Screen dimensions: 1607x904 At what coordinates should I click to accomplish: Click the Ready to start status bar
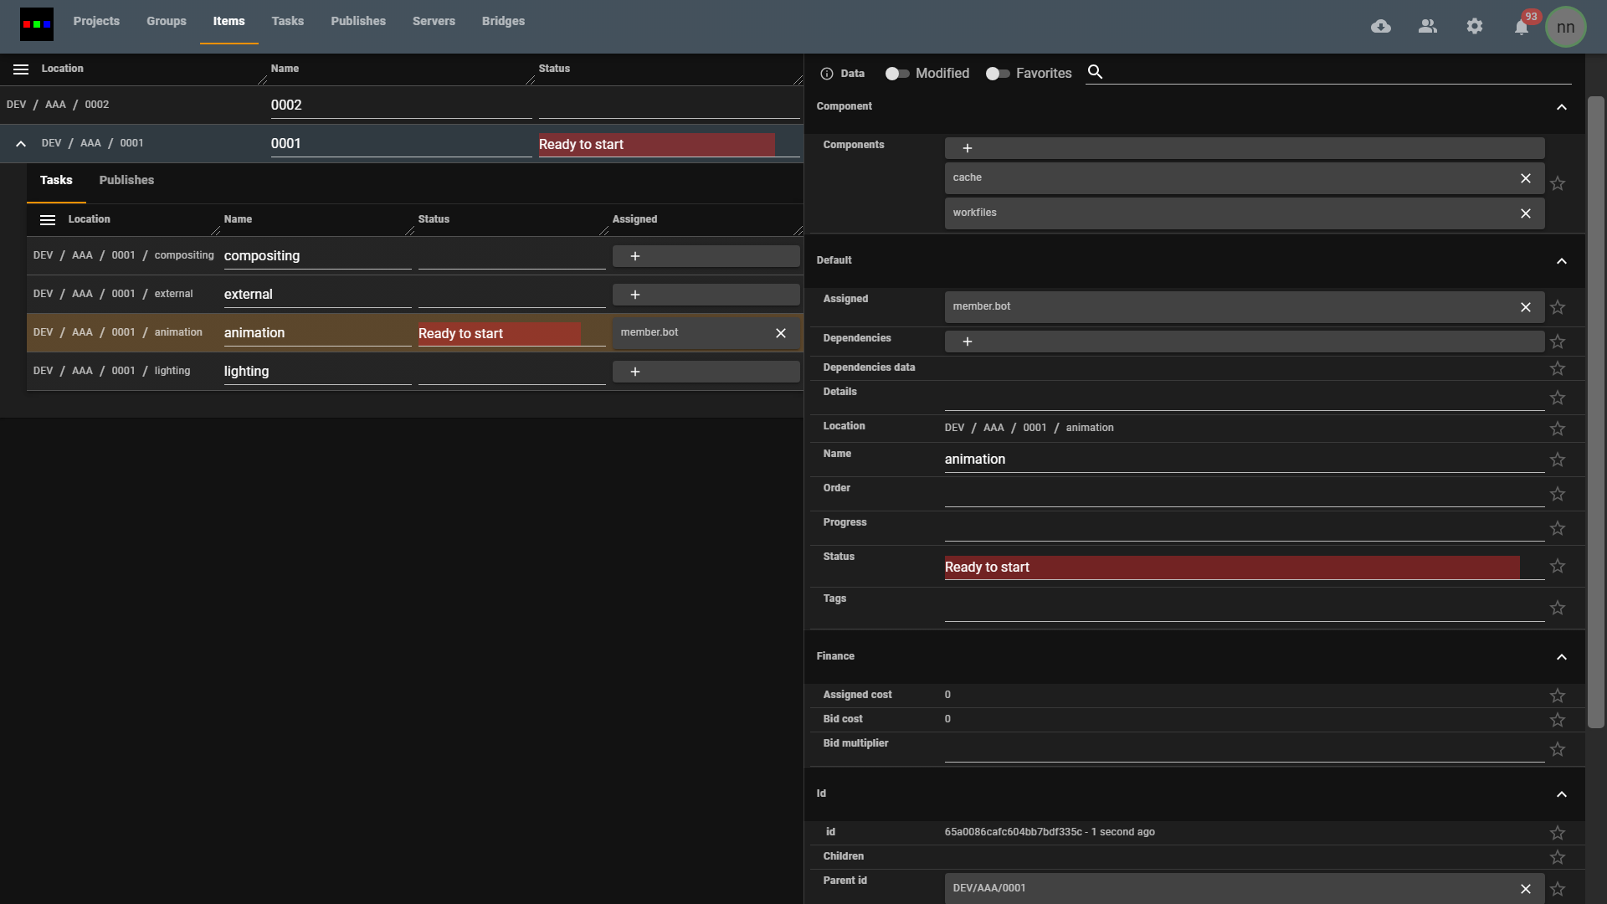(x=1231, y=568)
